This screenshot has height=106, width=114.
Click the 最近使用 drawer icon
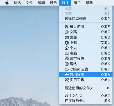tap(67, 27)
